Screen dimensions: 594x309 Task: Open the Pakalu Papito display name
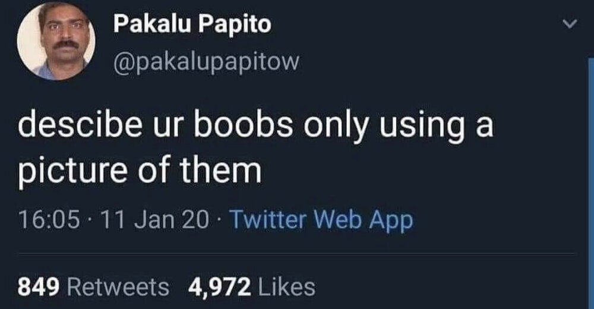192,24
